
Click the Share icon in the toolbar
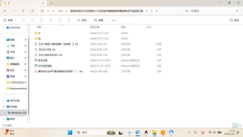click(x=60, y=20)
